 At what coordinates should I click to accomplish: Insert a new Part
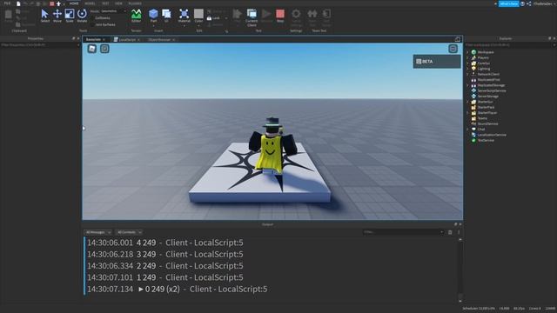coord(153,16)
